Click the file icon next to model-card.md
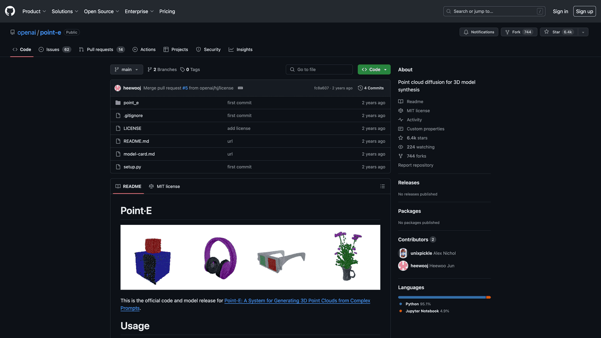 point(118,154)
